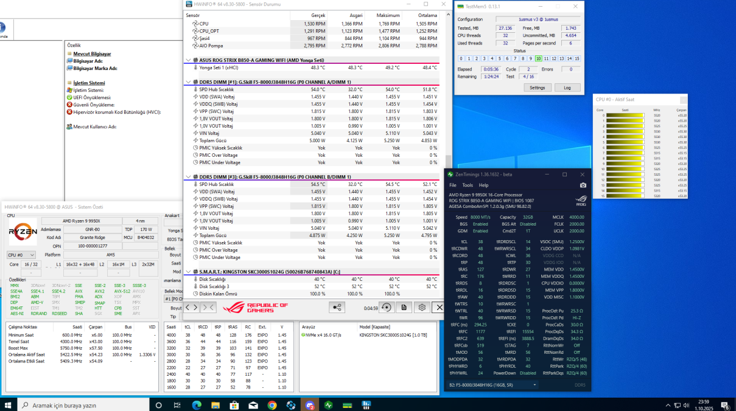Select DIMM #1 SPD Hub Sıcaklık row
Viewport: 736px width, 411px height.
312,89
